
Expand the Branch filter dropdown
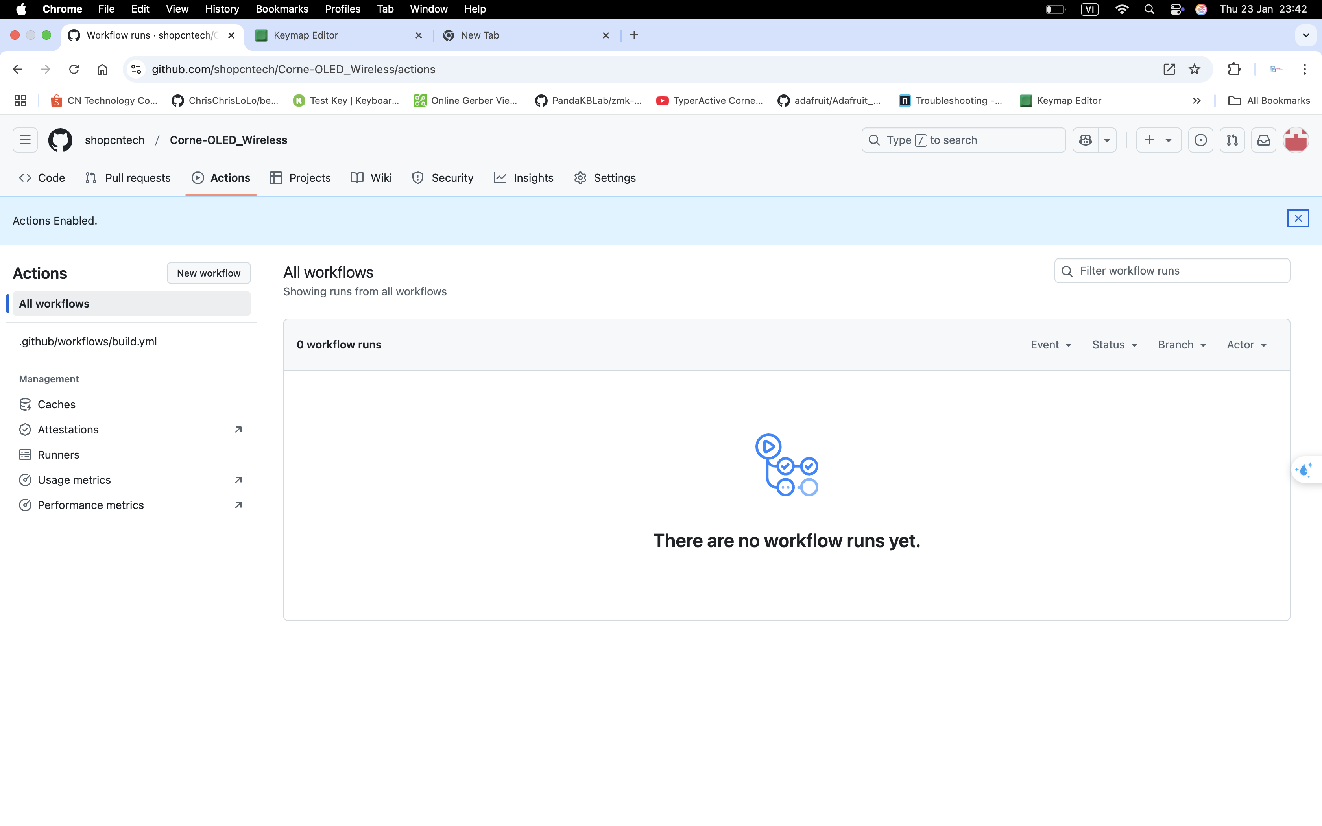click(x=1182, y=345)
